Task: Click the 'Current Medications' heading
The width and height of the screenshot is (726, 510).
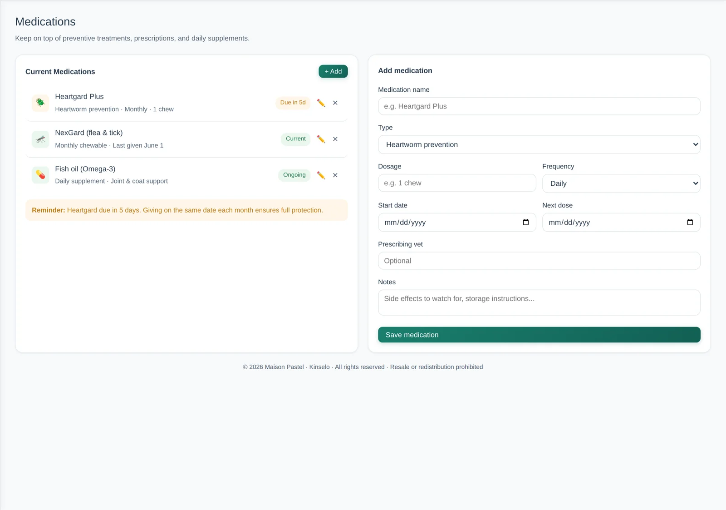Action: (x=60, y=72)
